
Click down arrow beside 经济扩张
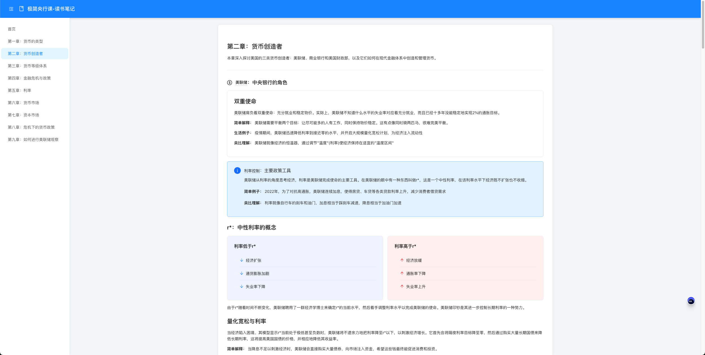point(242,260)
